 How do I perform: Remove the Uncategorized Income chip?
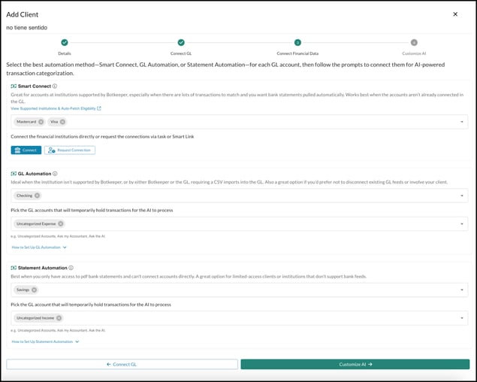click(x=59, y=318)
